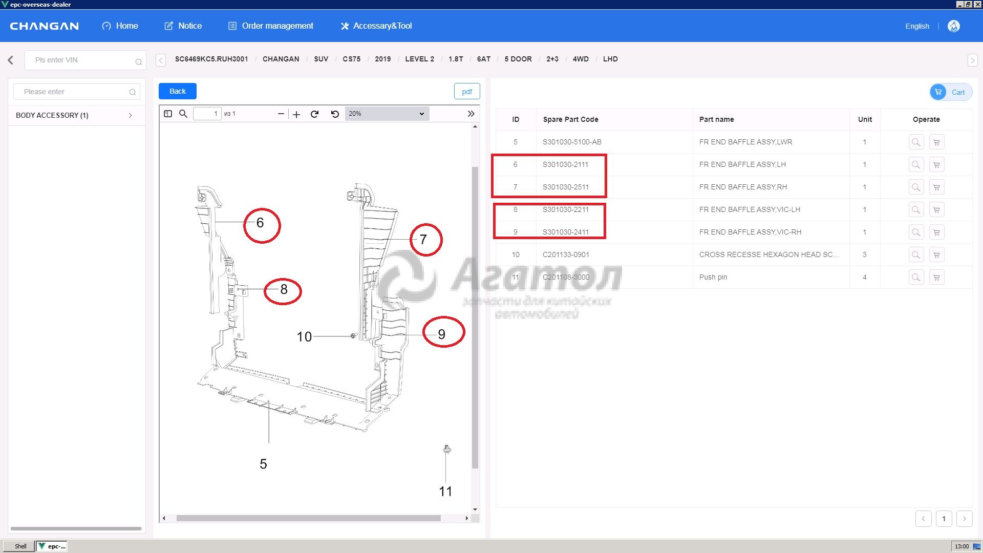Image resolution: width=983 pixels, height=553 pixels.
Task: Toggle the PDF viewer sidebar panel
Action: click(168, 114)
